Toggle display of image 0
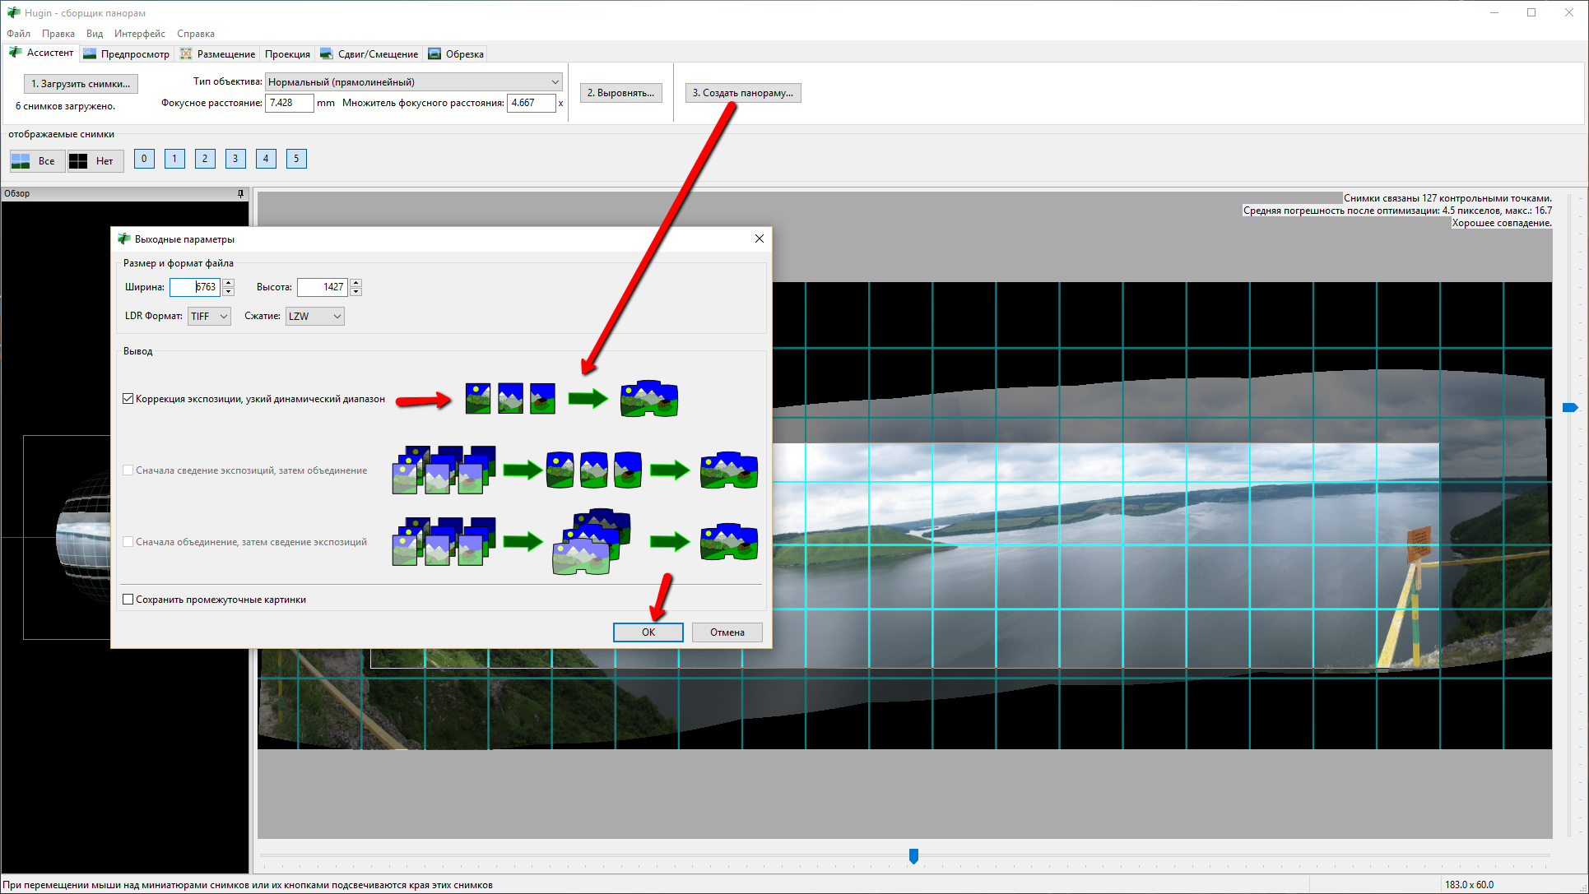1589x894 pixels. (x=144, y=159)
